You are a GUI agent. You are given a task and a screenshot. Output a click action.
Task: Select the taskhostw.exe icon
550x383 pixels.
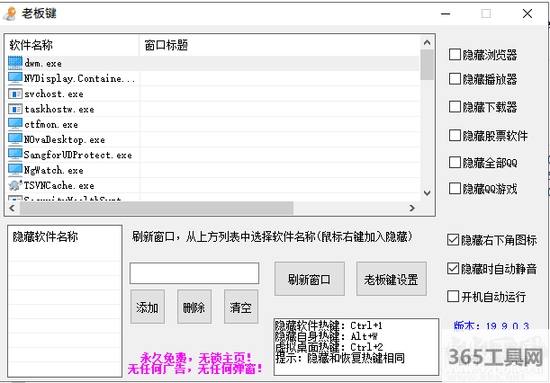[x=14, y=109]
